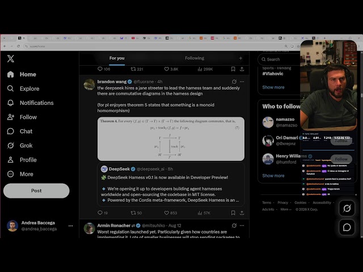Switch to the Following tab
This screenshot has height=272, width=363.
[195, 58]
